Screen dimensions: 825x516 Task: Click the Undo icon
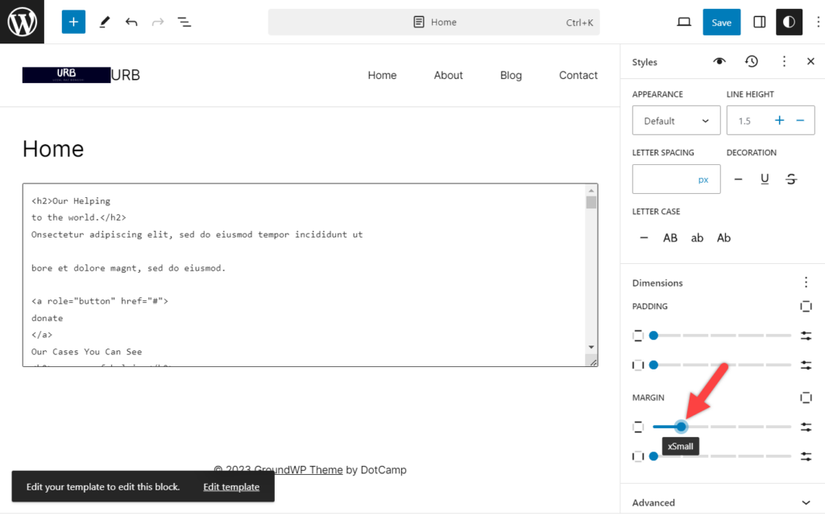131,22
